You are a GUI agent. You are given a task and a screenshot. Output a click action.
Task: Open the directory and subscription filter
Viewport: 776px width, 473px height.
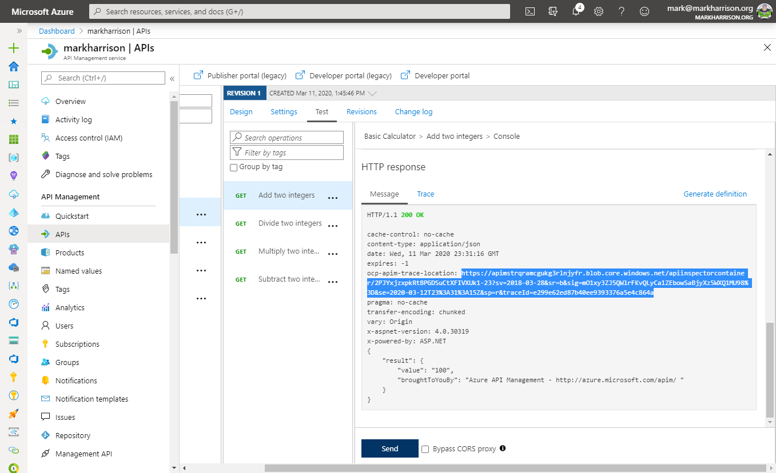click(552, 11)
